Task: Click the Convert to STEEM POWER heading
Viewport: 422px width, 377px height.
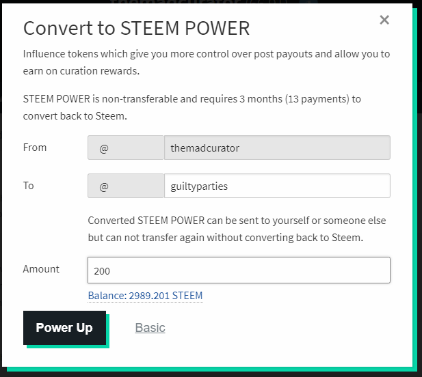Action: (x=136, y=28)
